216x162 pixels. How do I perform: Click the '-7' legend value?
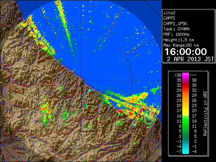[x=179, y=152]
